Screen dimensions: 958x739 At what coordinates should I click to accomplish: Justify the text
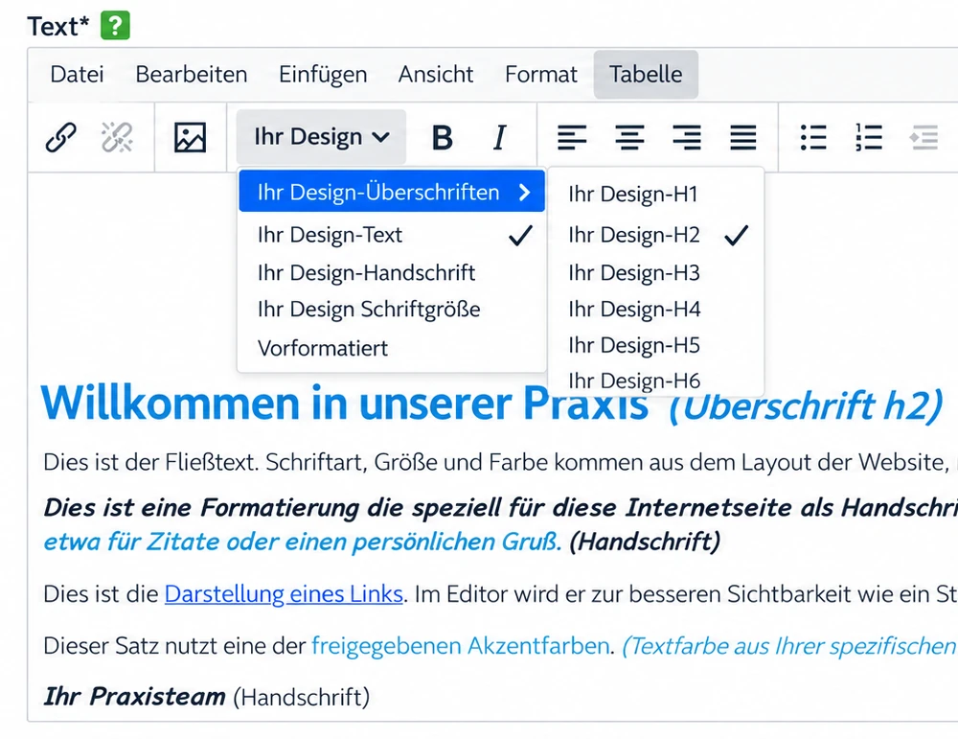[743, 137]
